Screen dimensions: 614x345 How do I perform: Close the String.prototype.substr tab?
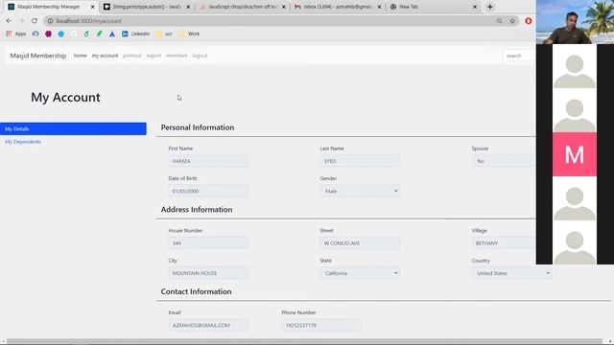click(188, 7)
